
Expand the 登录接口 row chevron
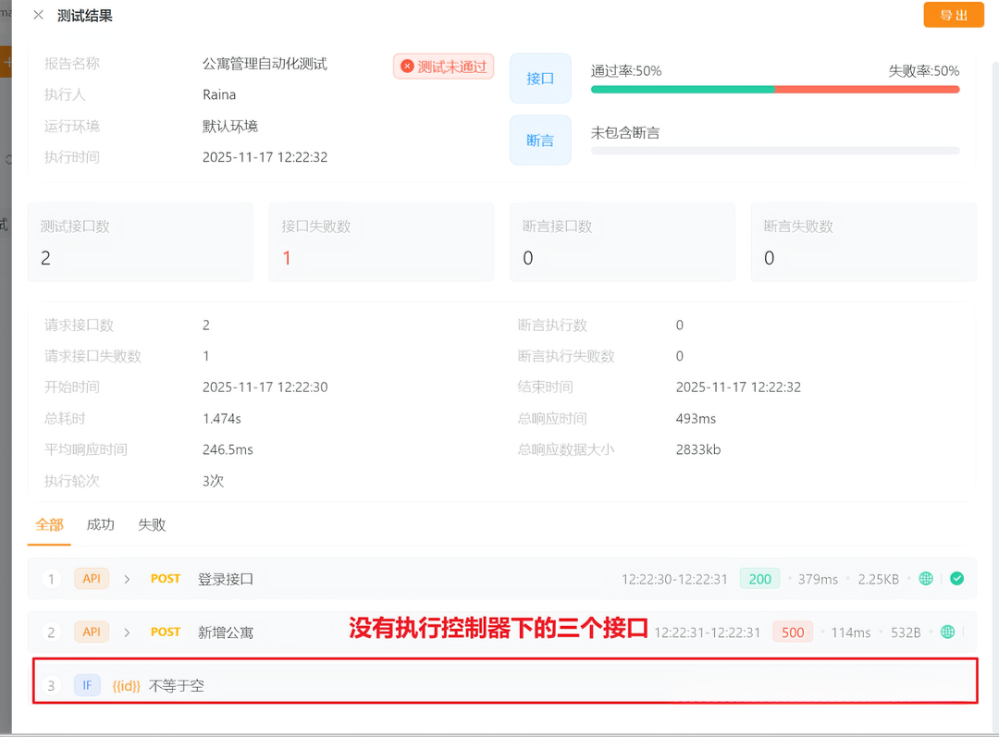click(127, 579)
